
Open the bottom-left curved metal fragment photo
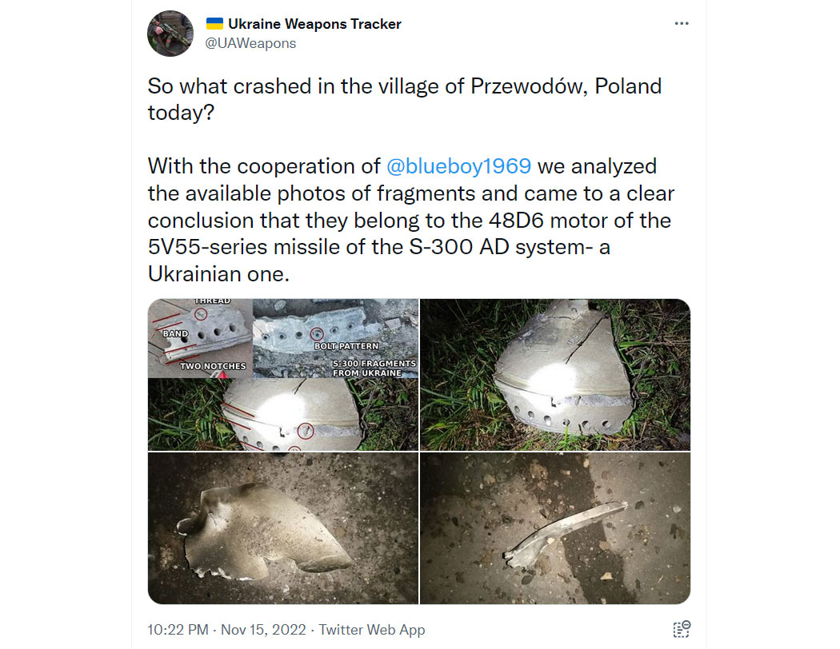click(283, 528)
